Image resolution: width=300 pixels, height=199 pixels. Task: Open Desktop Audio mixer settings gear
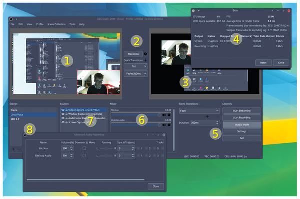click(169, 125)
